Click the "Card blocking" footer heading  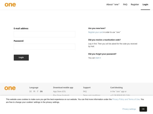coord(116,88)
